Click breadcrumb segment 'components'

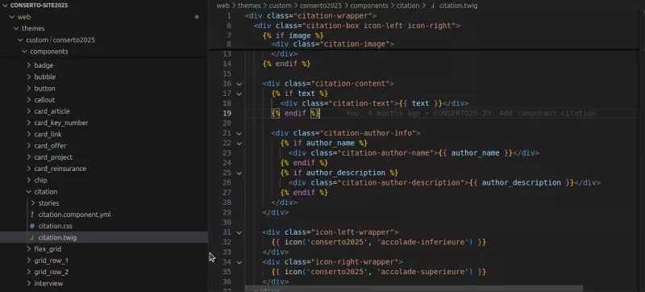pos(369,6)
